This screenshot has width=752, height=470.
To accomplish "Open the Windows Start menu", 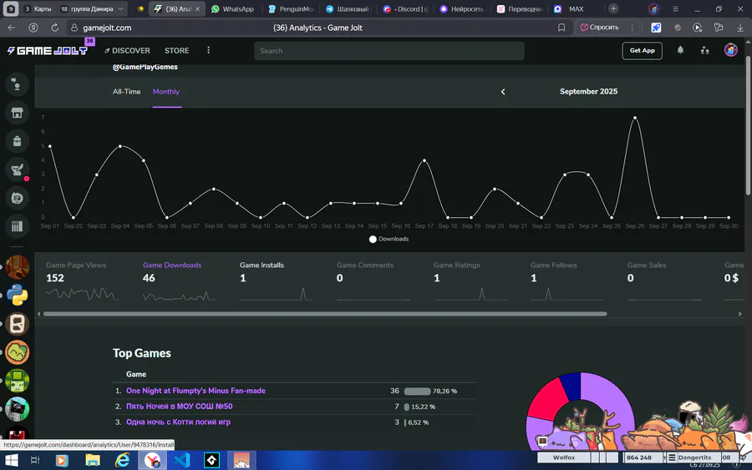I will click(x=11, y=461).
